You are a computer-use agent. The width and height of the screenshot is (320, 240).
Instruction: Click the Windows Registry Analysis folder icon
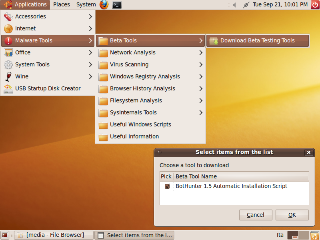click(103, 77)
